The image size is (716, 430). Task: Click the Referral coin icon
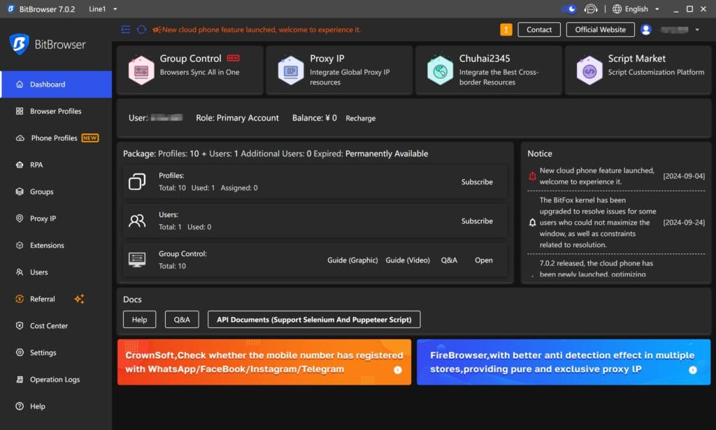tap(20, 299)
